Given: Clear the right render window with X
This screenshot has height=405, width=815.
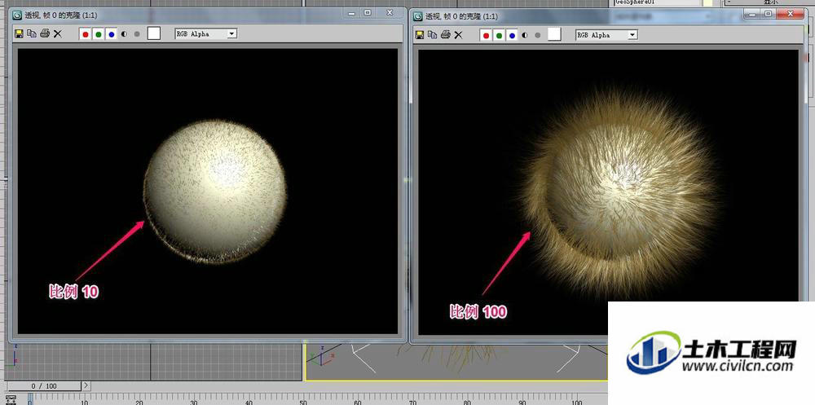Looking at the screenshot, I should 458,35.
